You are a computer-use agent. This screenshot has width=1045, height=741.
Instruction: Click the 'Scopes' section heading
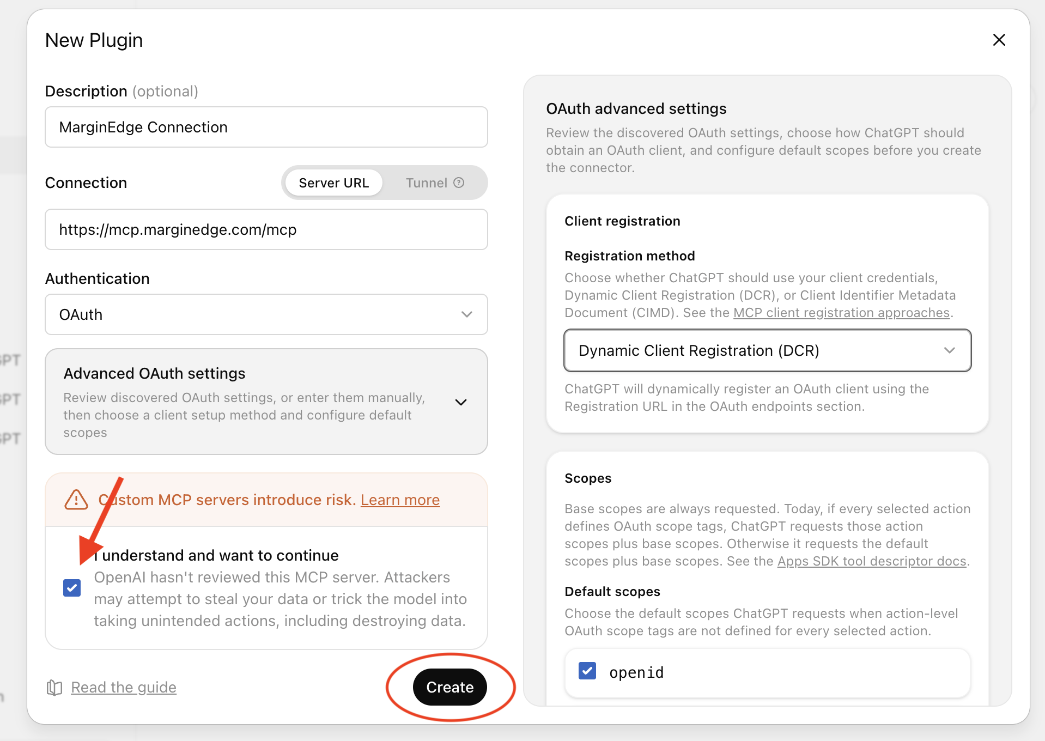coord(588,478)
